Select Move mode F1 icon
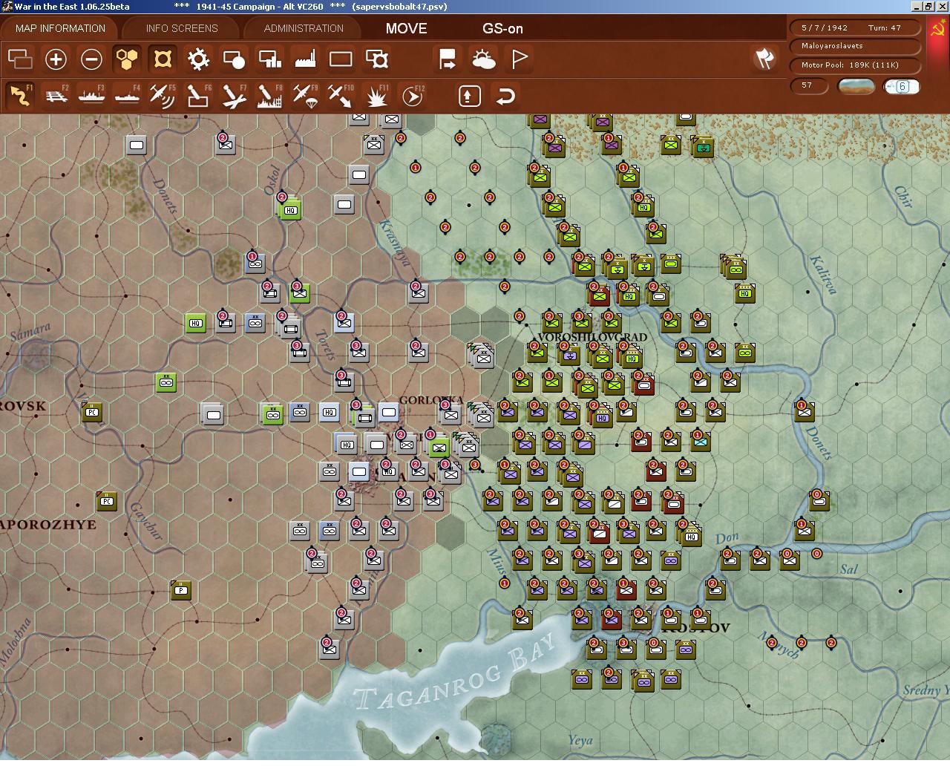 tap(20, 96)
